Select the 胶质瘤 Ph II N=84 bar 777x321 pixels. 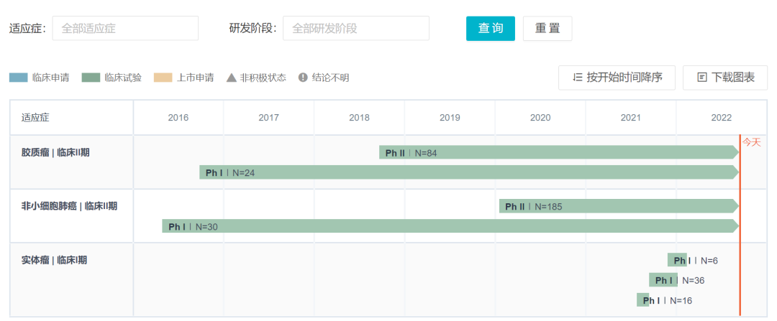[558, 152]
